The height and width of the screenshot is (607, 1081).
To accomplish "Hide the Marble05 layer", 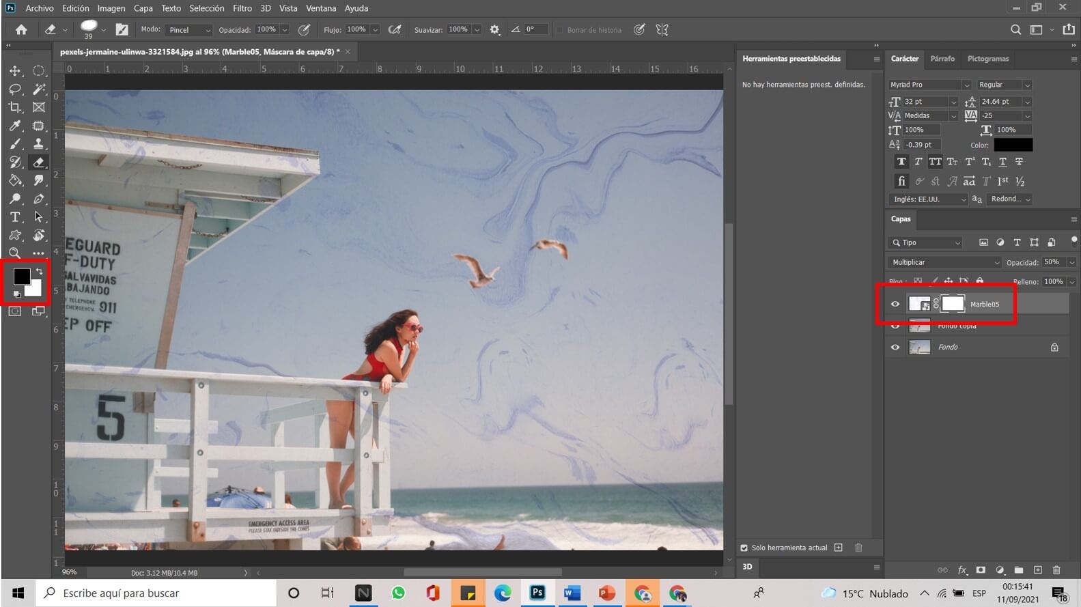I will coord(895,305).
